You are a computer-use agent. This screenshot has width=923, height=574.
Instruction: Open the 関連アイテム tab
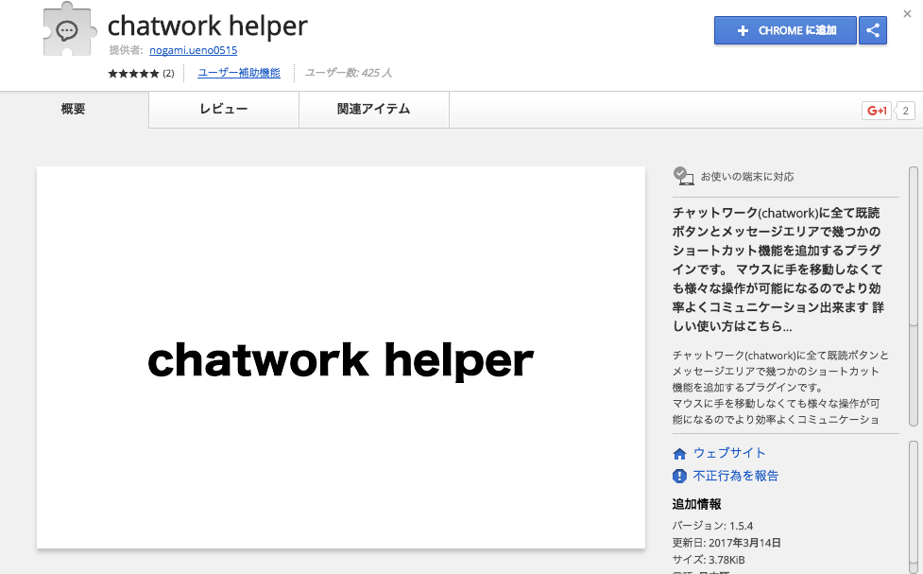[x=374, y=109]
